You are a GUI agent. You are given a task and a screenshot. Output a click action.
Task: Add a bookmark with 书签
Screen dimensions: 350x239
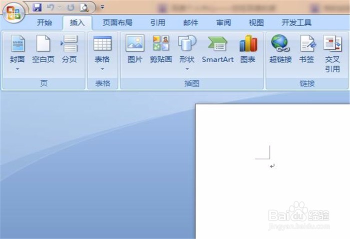[307, 49]
